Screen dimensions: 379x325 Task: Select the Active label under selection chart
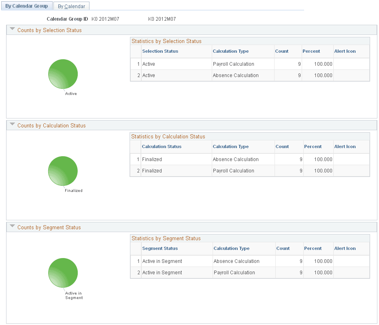[x=71, y=94]
